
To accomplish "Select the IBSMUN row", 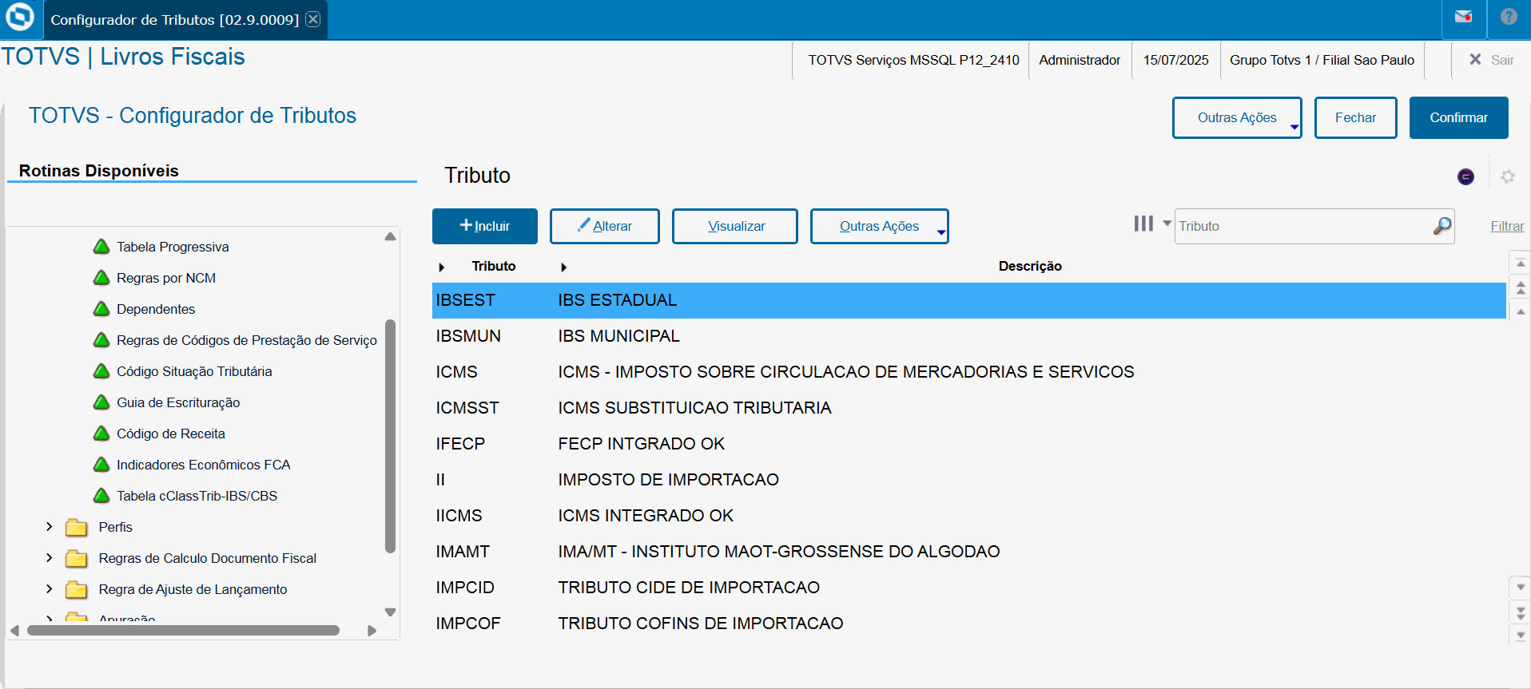I will coord(968,336).
